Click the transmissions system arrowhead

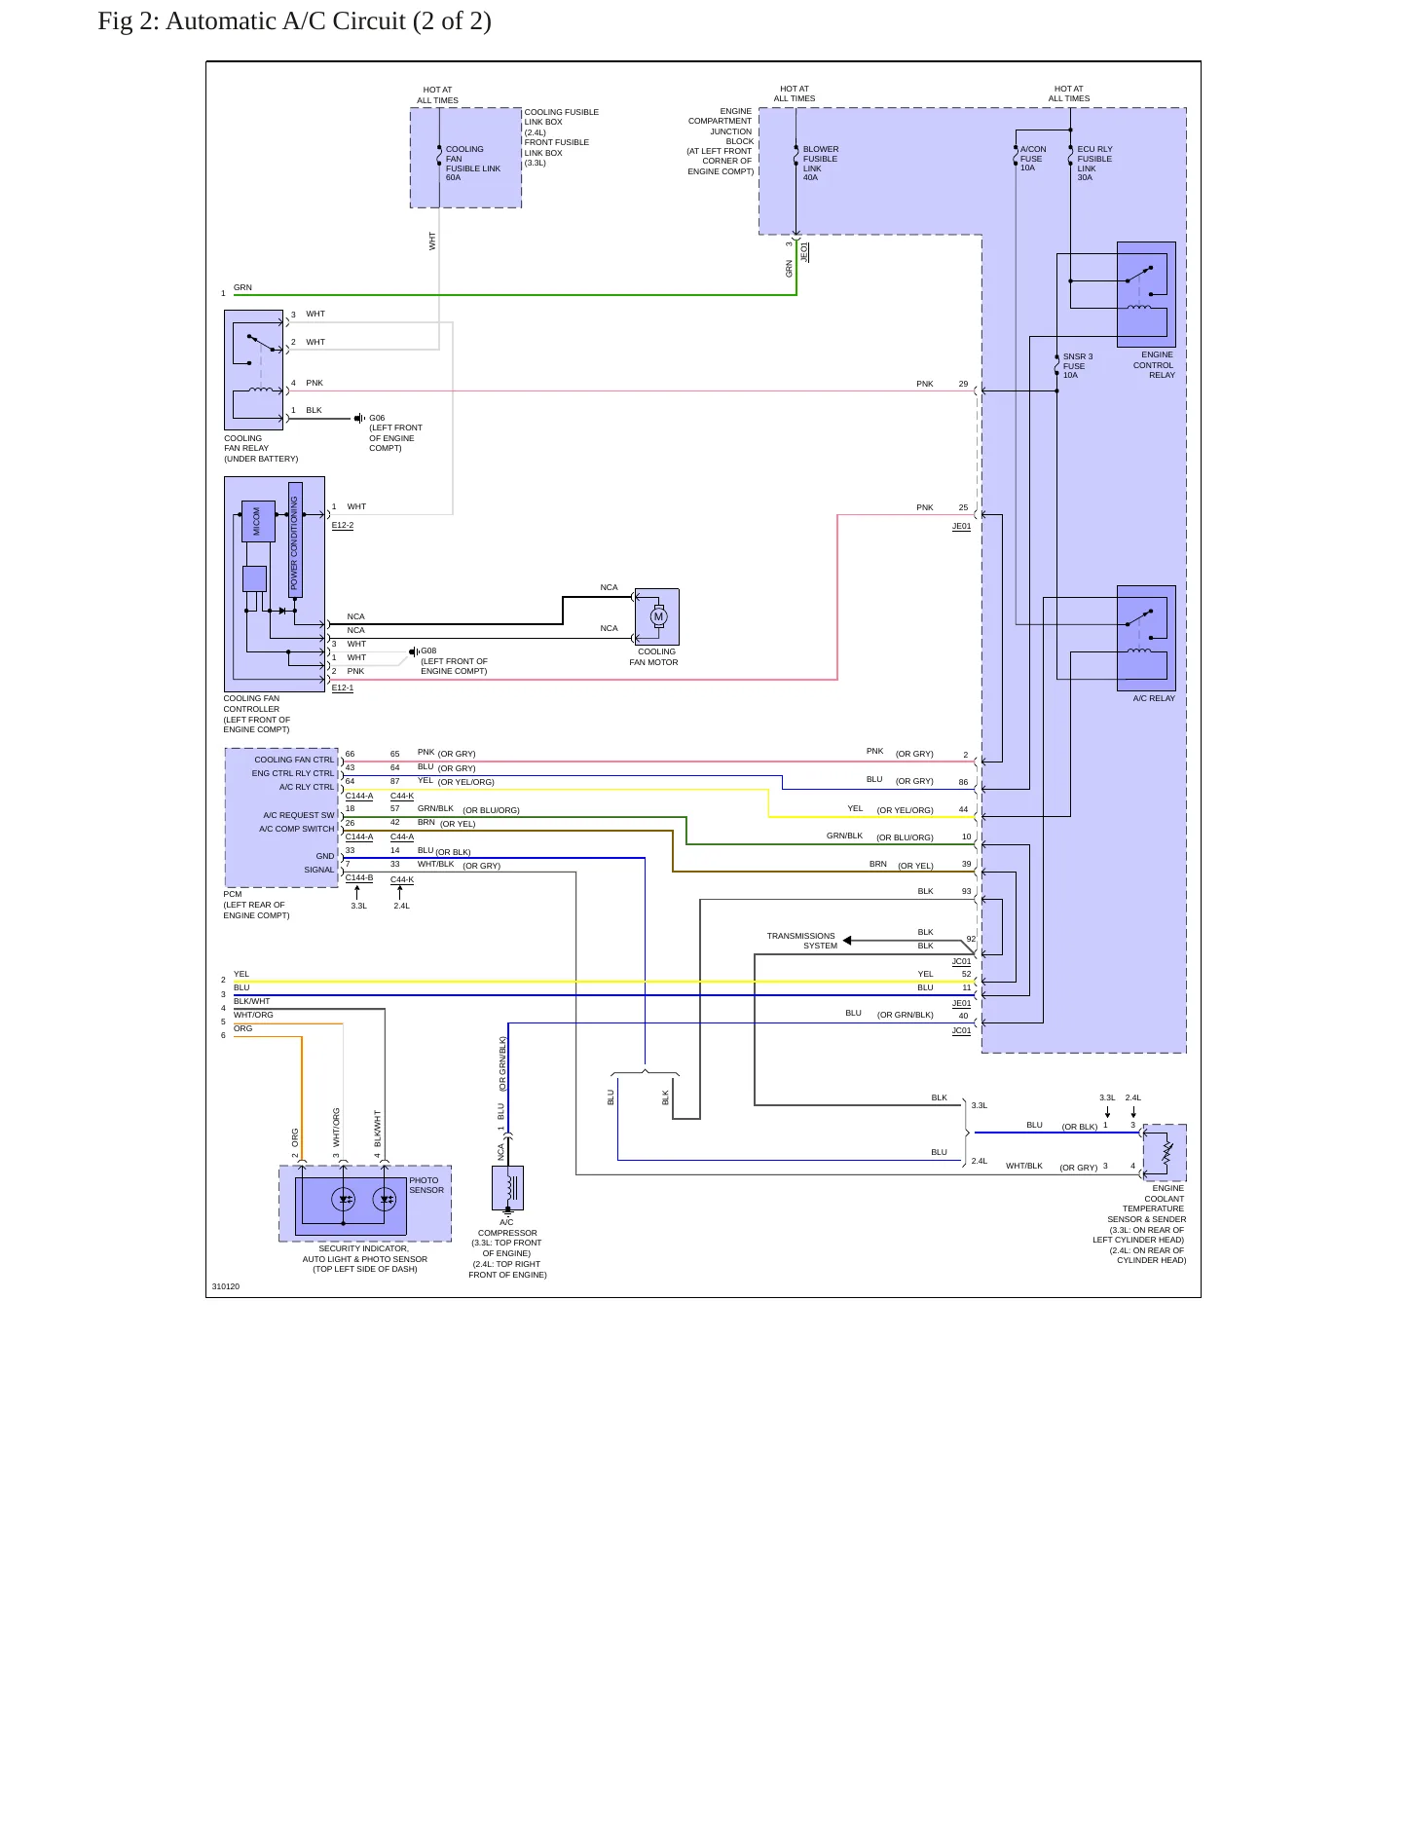click(847, 941)
